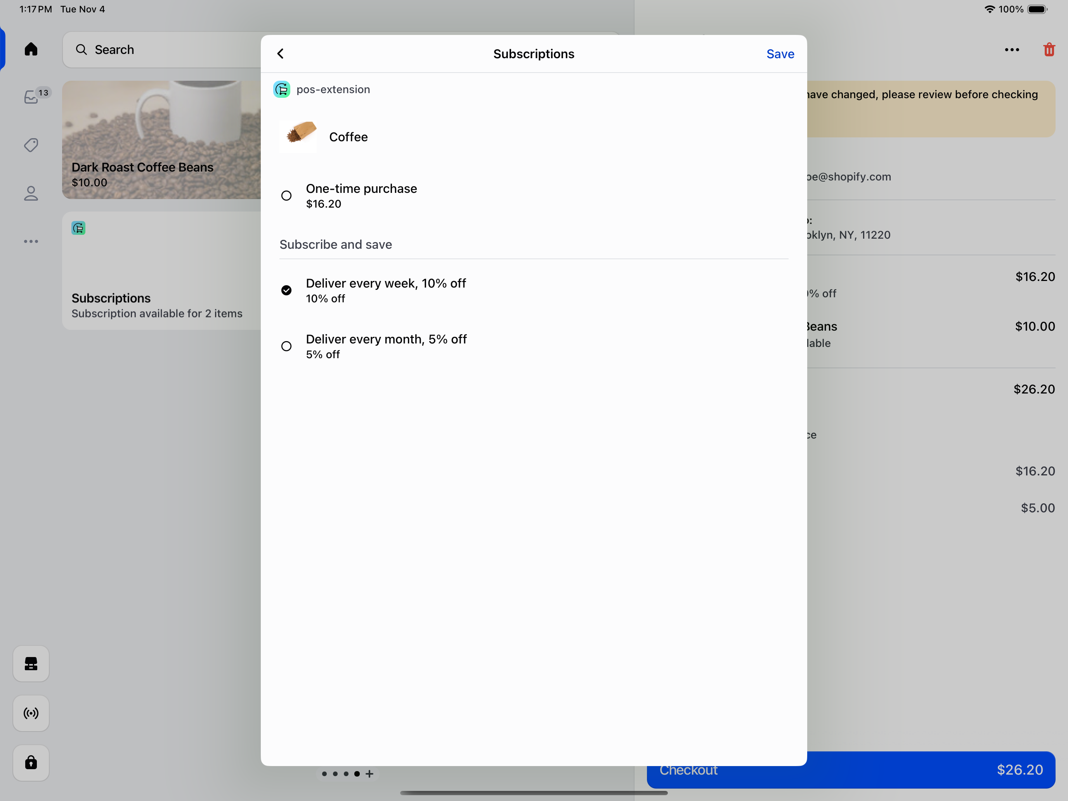The width and height of the screenshot is (1068, 801).
Task: Switch to the selected fourth page dot
Action: 357,773
